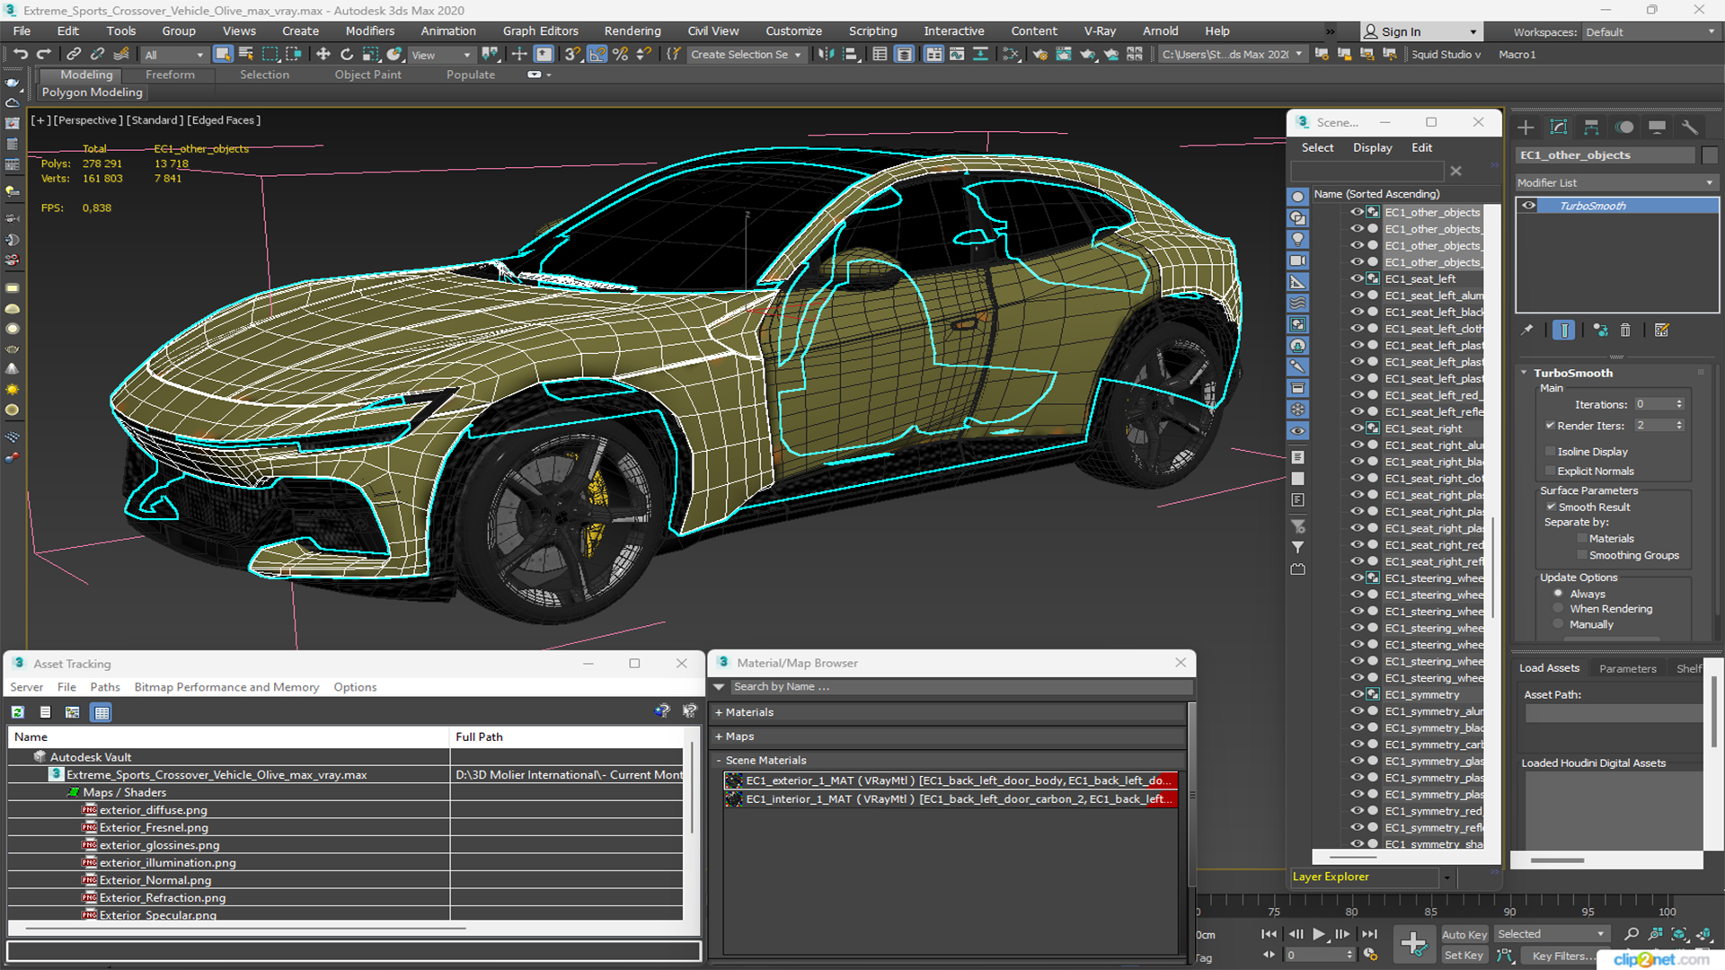The image size is (1725, 970).
Task: Enable Separate by Materials checkbox
Action: click(1582, 539)
